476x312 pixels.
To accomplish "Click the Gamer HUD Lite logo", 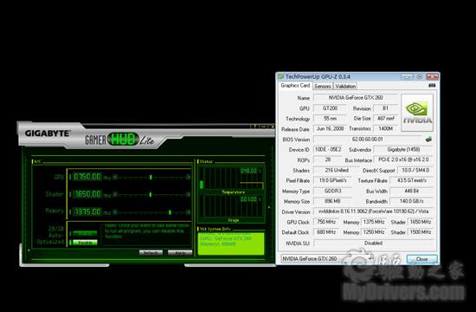I will tap(119, 140).
